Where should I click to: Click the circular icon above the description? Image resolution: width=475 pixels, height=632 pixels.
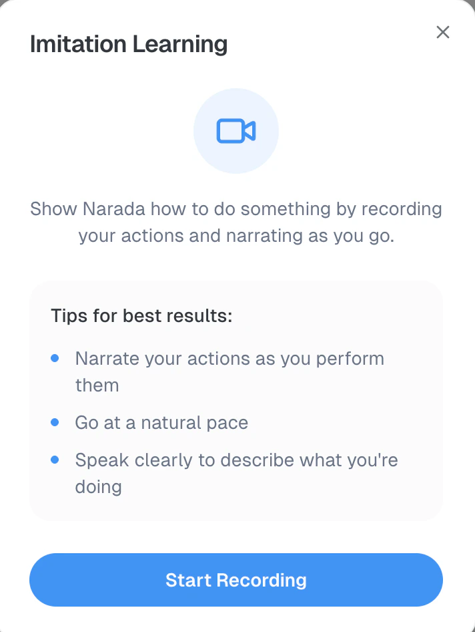(x=236, y=131)
